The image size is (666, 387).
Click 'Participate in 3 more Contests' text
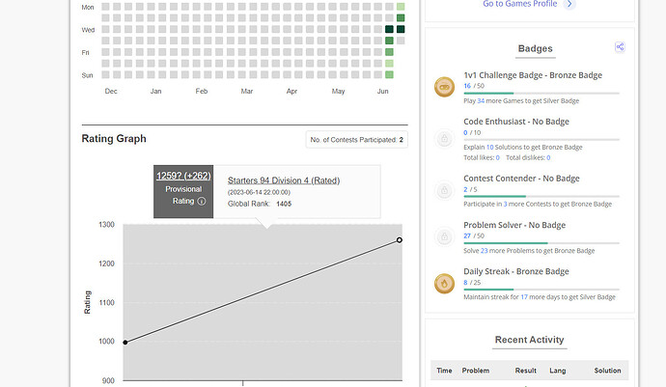click(538, 204)
